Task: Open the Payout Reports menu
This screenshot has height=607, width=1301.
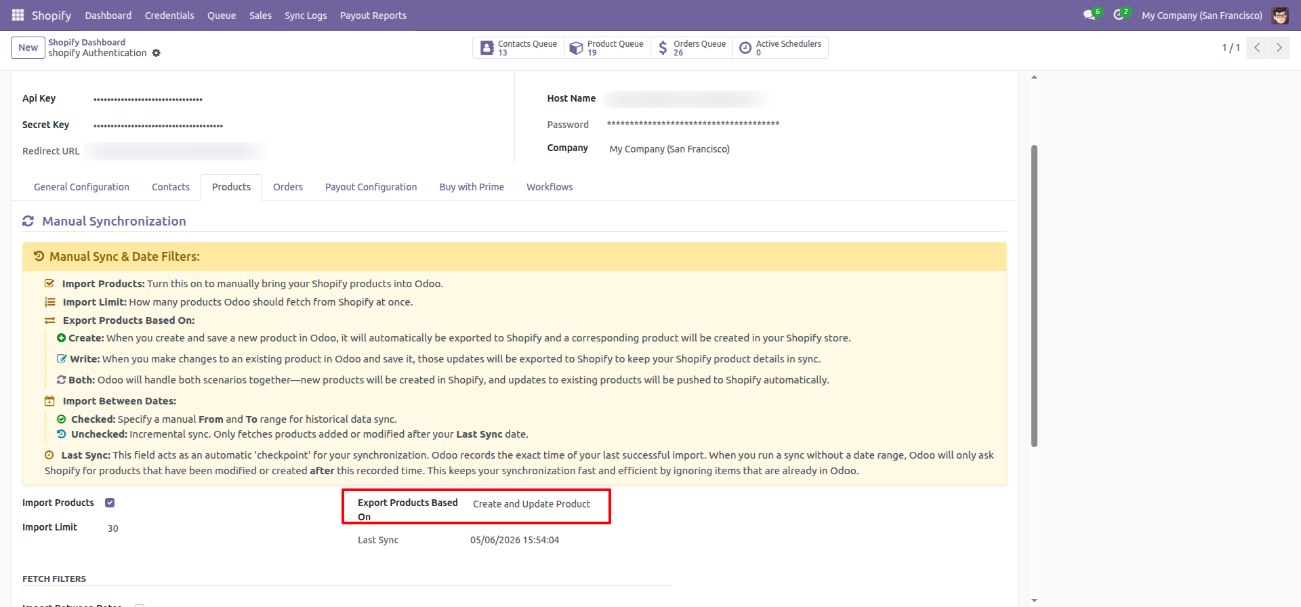Action: pyautogui.click(x=373, y=15)
